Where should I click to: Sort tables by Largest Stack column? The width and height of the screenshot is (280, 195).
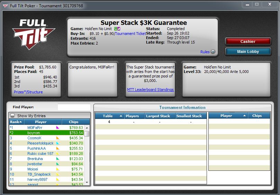click(160, 116)
